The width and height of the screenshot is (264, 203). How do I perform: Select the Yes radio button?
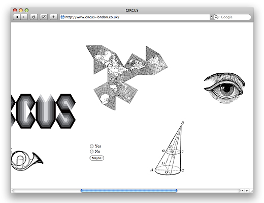[91, 146]
